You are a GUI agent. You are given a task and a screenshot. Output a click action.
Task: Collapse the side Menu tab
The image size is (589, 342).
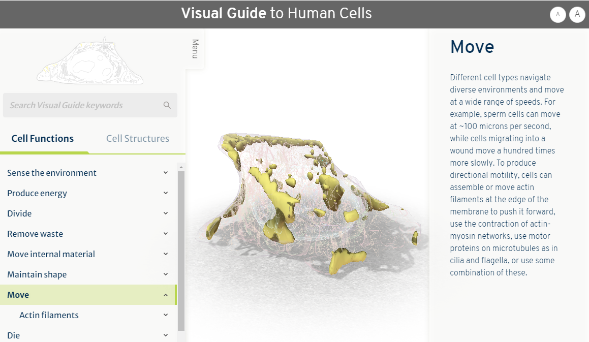tap(195, 49)
